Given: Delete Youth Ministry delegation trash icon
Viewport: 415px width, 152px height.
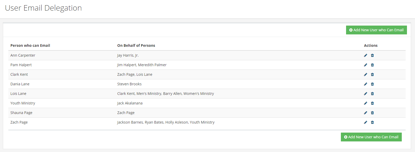Looking at the screenshot, I should 372,103.
